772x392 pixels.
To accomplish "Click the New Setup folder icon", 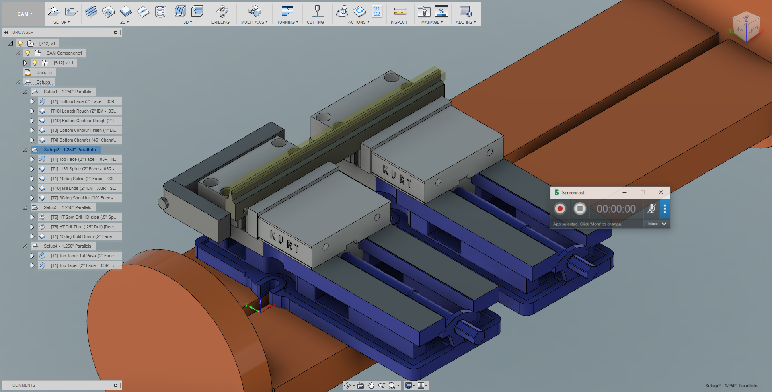I will (53, 11).
